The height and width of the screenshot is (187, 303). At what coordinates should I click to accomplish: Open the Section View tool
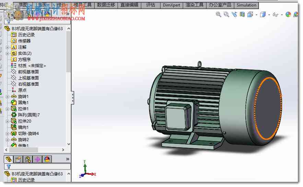[x=242, y=14]
